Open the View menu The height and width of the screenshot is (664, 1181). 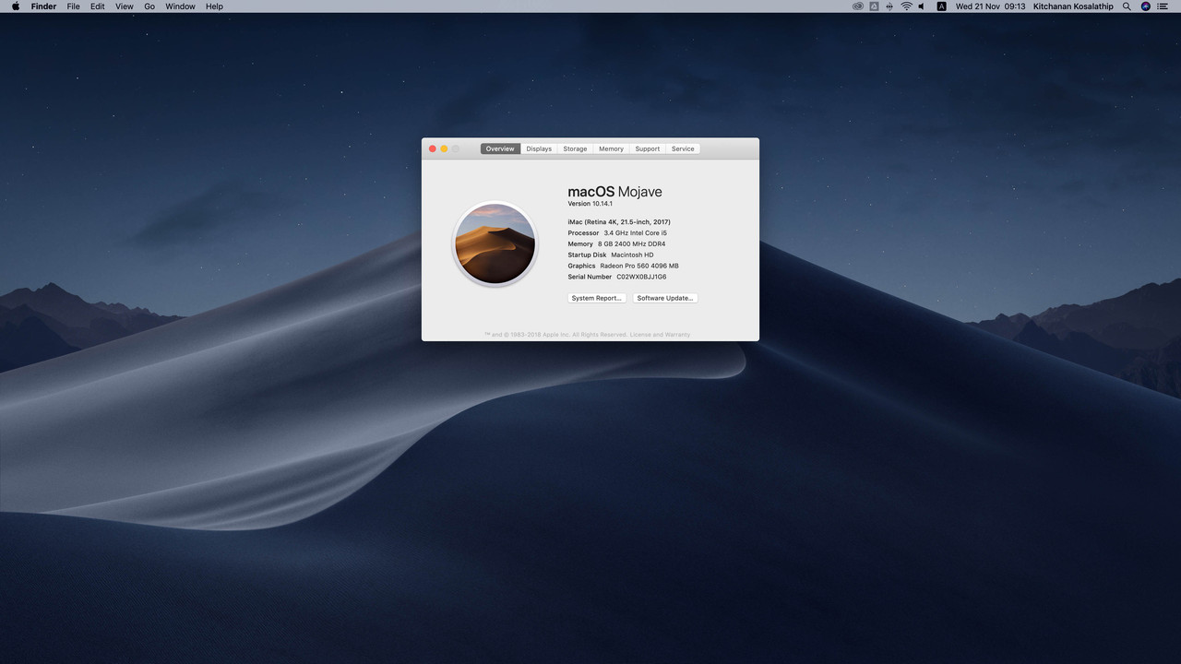coord(124,6)
